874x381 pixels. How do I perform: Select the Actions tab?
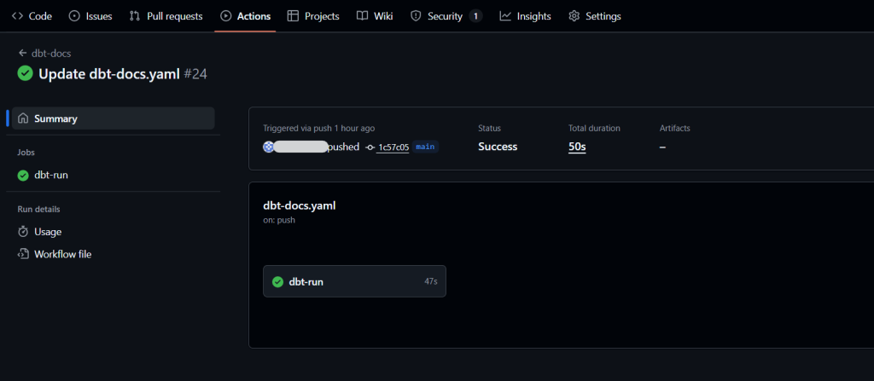tap(245, 16)
